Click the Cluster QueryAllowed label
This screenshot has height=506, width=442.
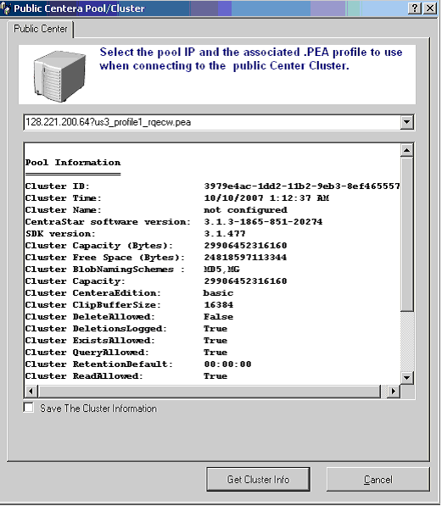[87, 353]
